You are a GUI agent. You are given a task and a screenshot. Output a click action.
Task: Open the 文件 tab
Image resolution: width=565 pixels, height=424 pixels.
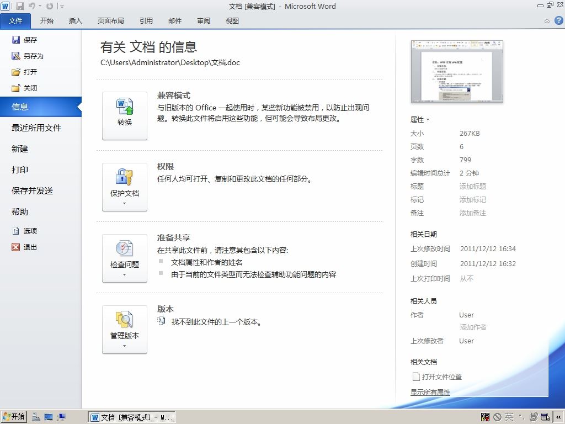pos(15,21)
